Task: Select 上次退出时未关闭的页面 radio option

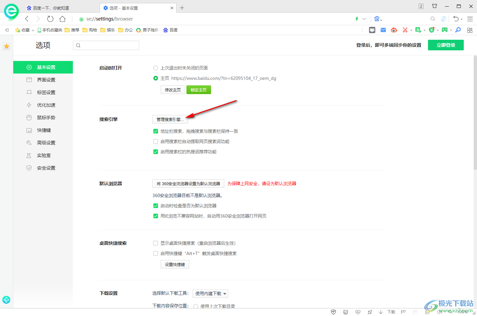Action: (x=156, y=68)
